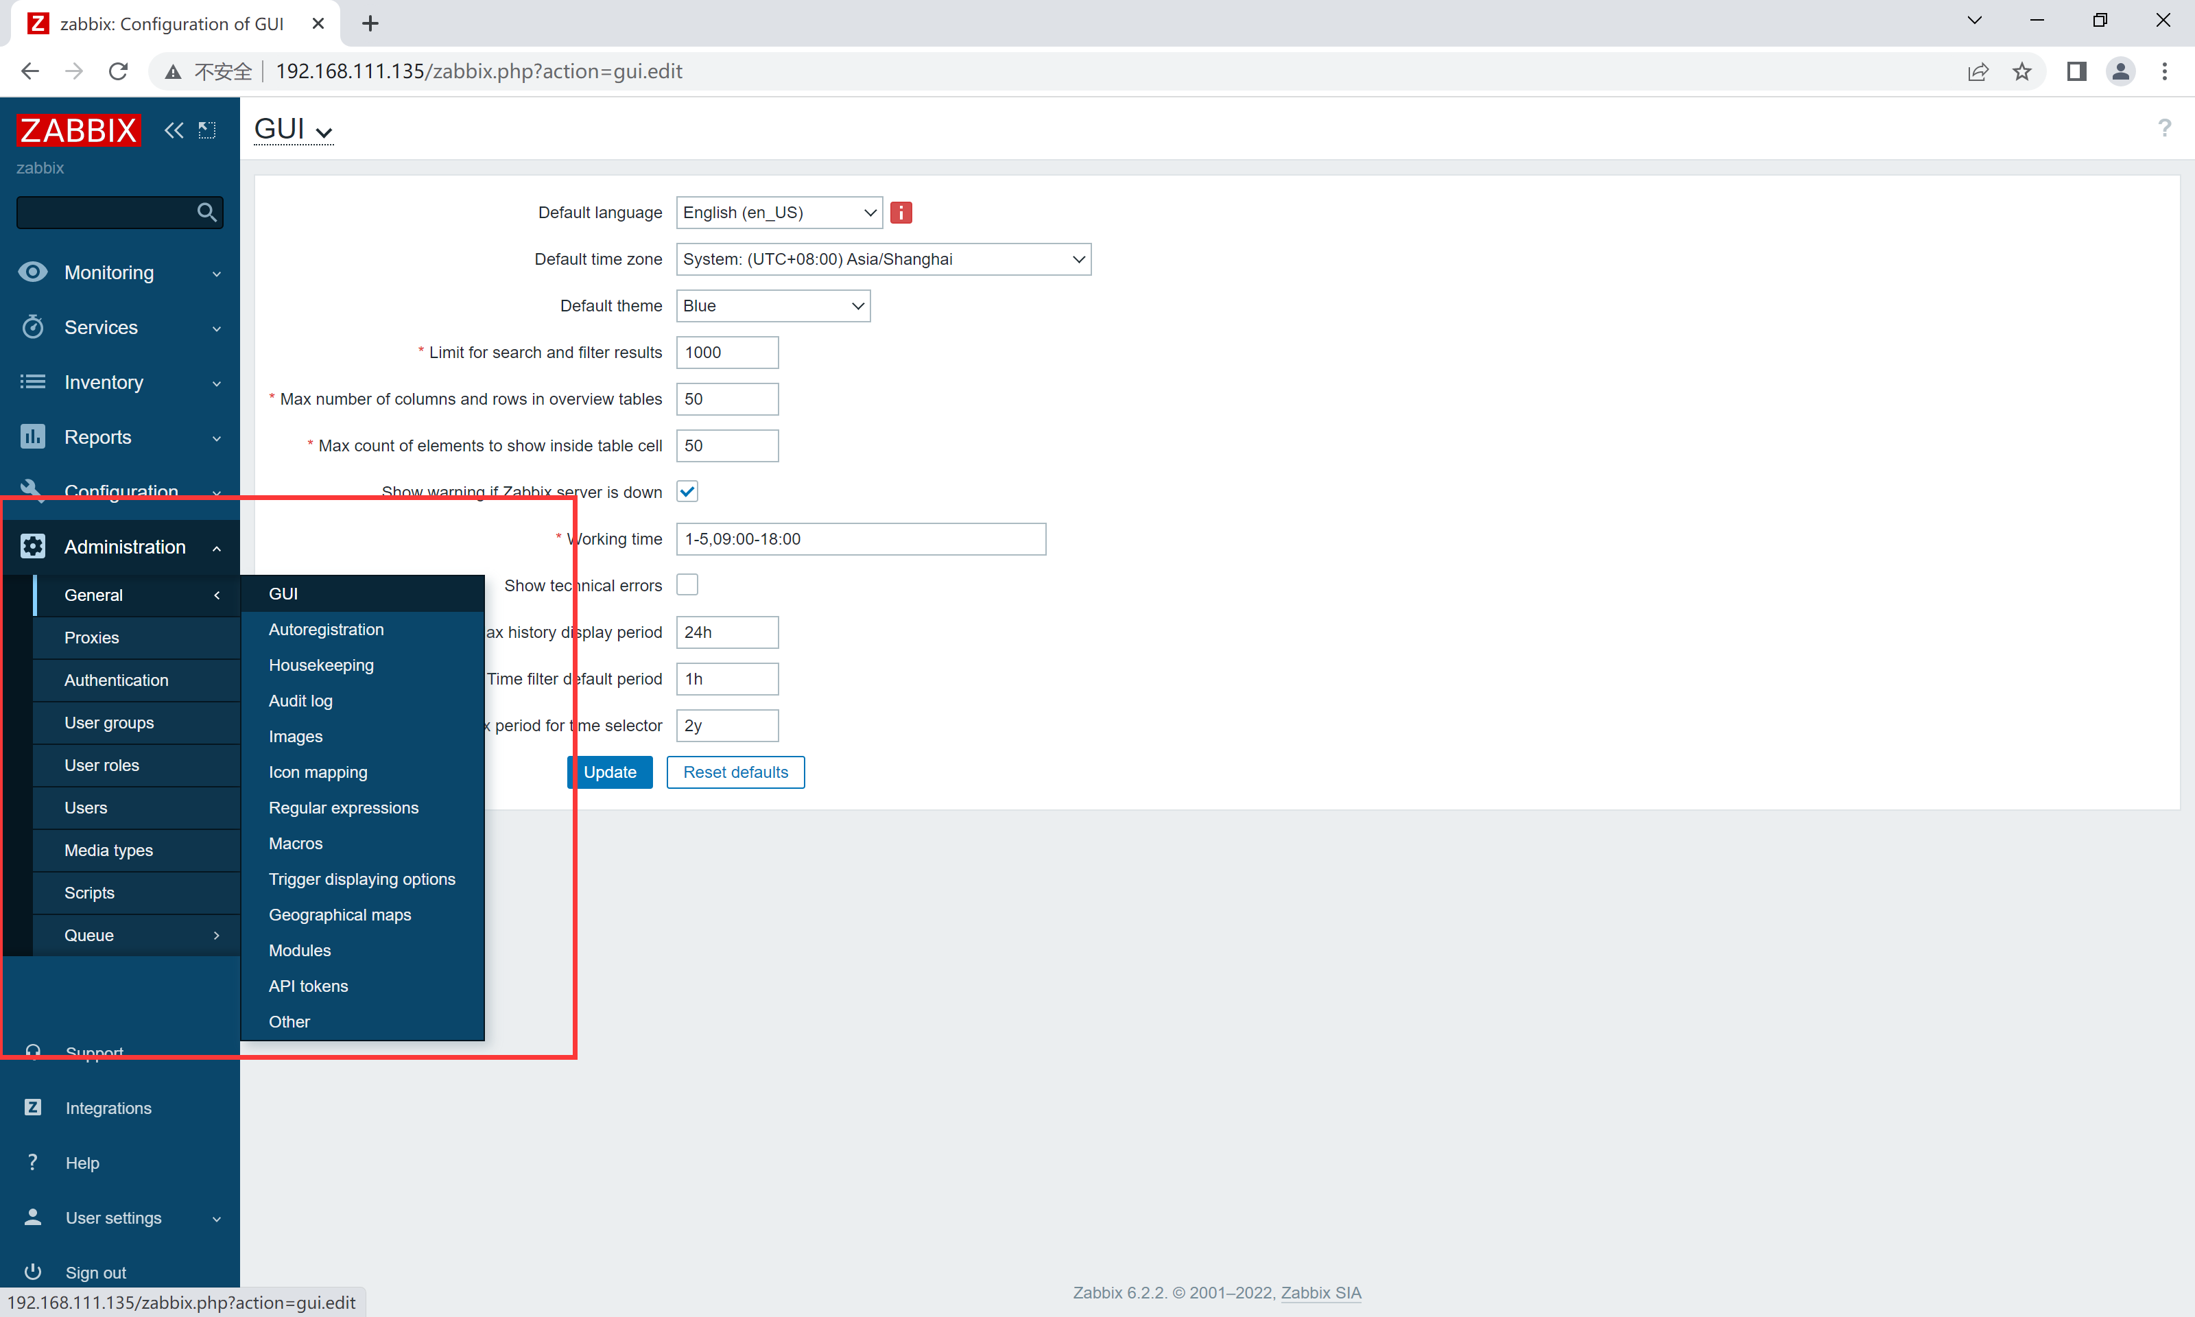Click the ZABBIX logo
Screen dimensions: 2195x1317
click(78, 130)
